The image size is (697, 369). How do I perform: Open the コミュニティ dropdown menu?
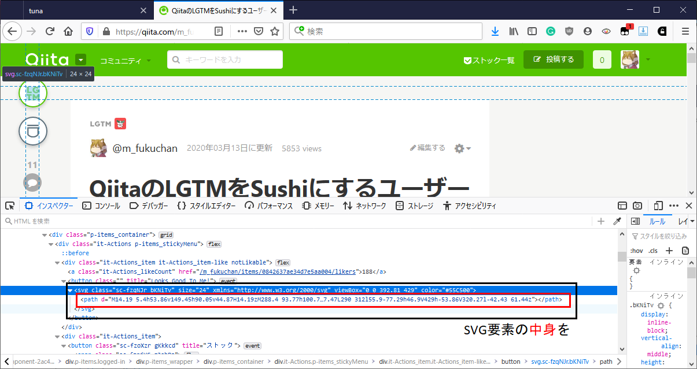126,60
